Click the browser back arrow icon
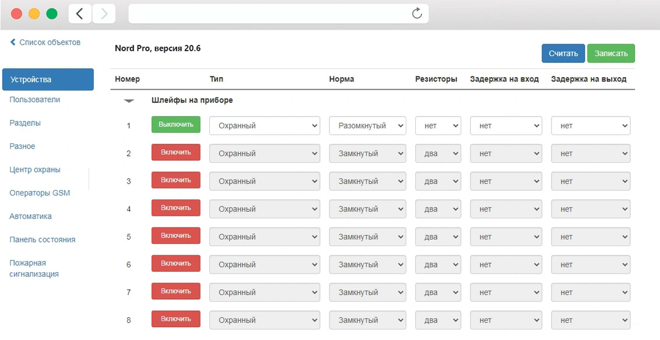 coord(80,14)
